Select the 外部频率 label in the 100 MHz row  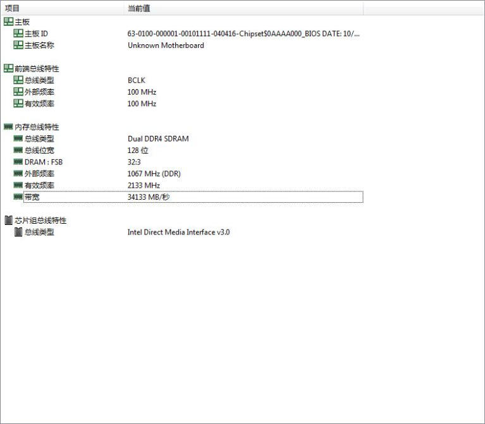(39, 92)
